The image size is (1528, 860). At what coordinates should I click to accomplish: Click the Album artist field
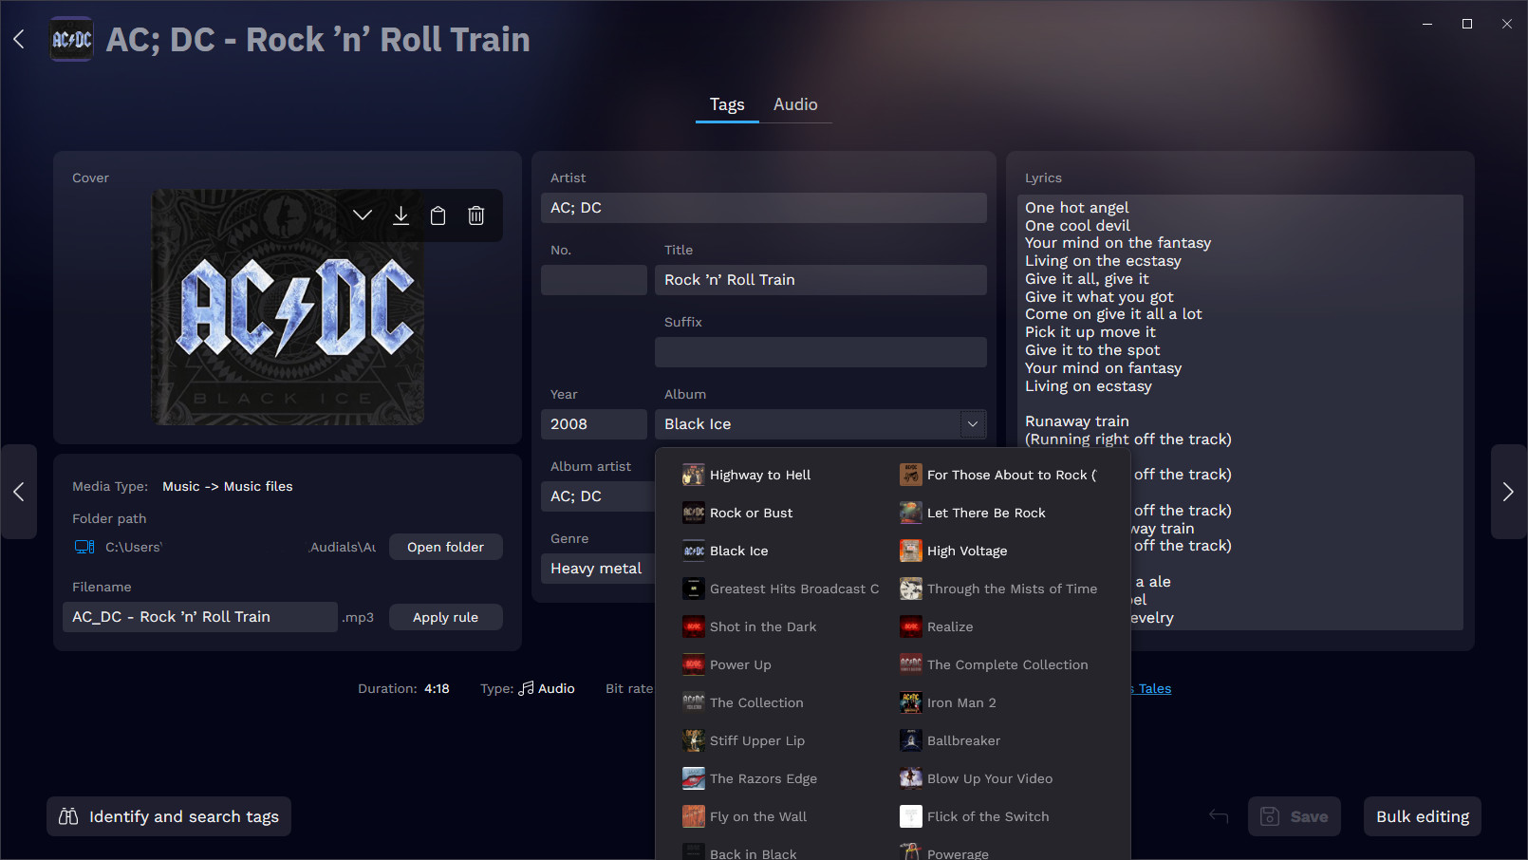[x=598, y=496]
